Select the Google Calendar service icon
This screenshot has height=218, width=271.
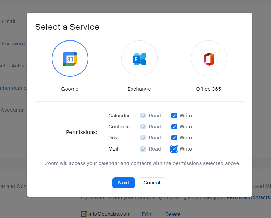[70, 58]
